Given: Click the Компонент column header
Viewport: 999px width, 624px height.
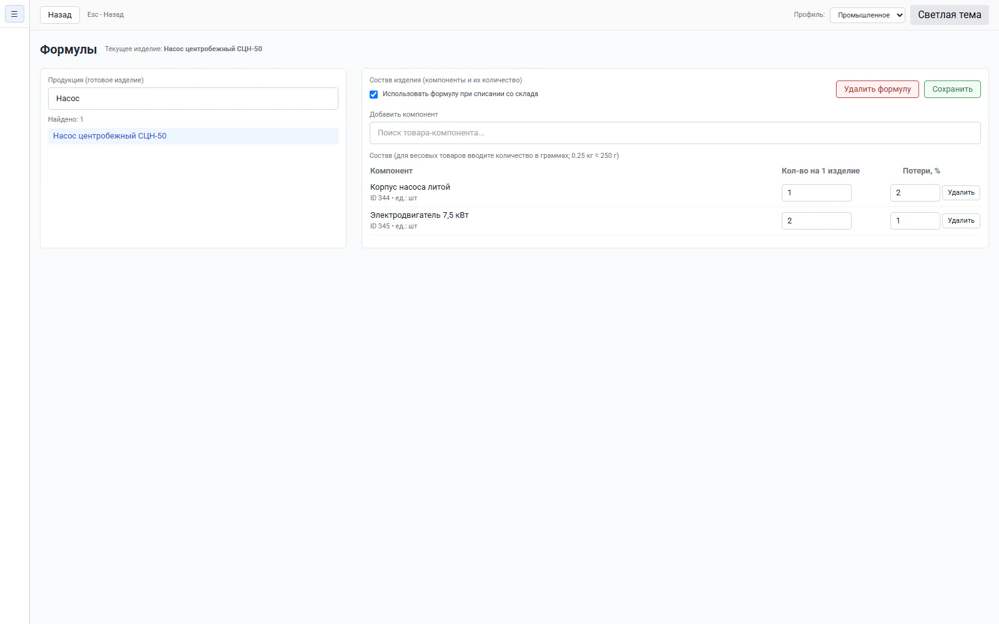Looking at the screenshot, I should coord(391,171).
